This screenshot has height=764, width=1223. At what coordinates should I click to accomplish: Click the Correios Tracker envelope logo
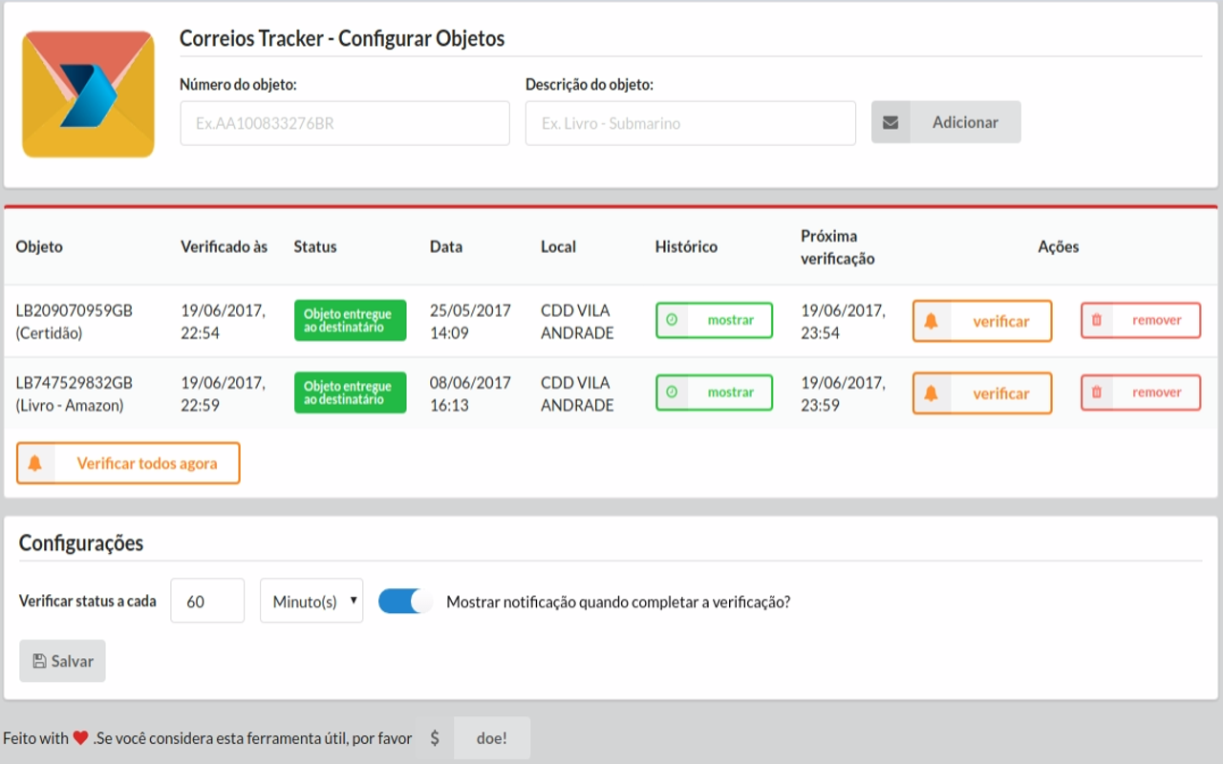[x=88, y=94]
